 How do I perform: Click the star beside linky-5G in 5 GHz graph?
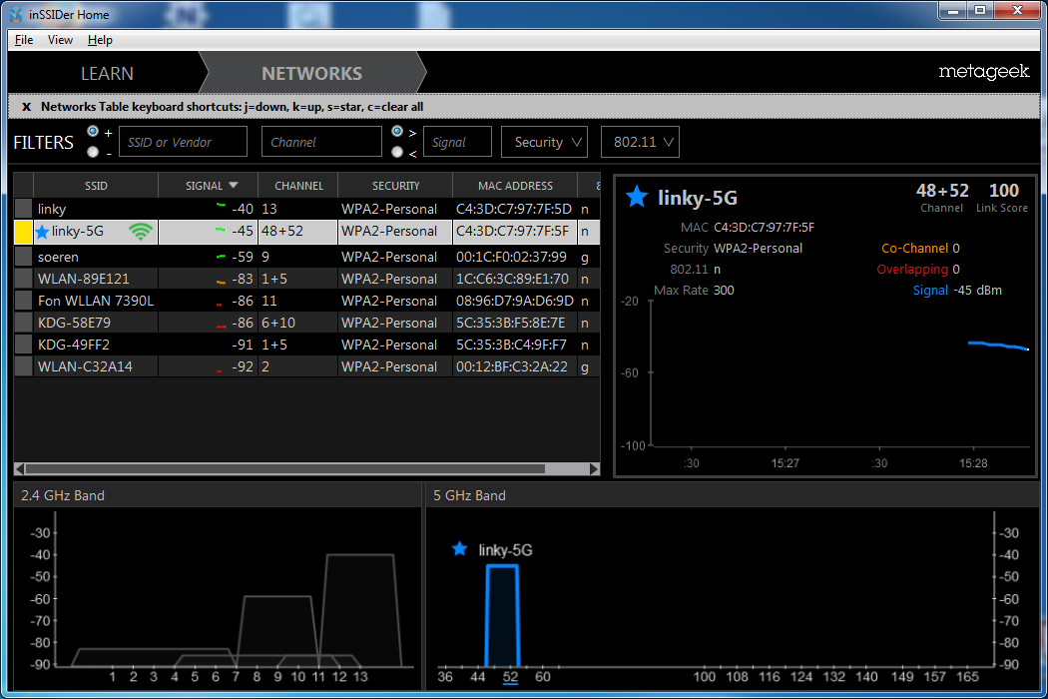tap(460, 549)
